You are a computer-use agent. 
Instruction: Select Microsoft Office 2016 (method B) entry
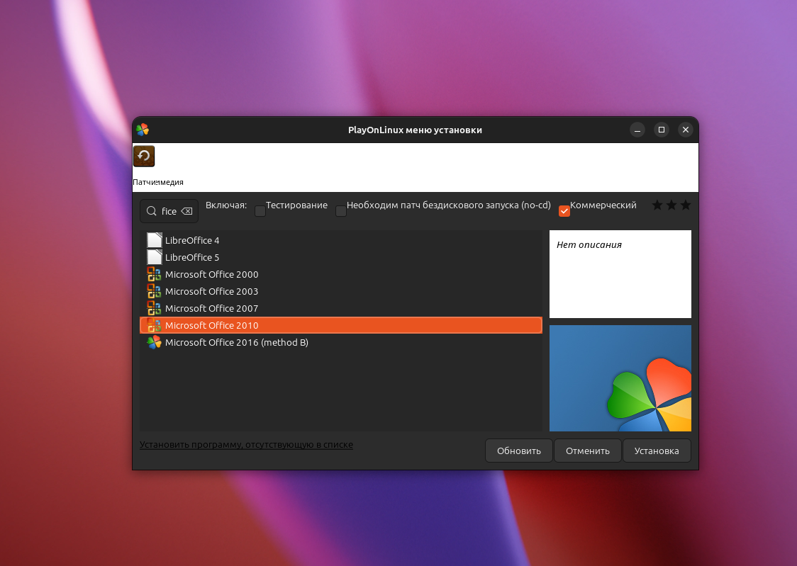(237, 342)
